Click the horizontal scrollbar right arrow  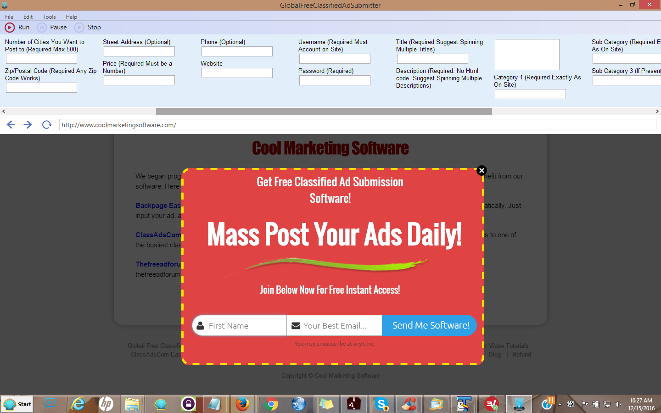[x=657, y=111]
